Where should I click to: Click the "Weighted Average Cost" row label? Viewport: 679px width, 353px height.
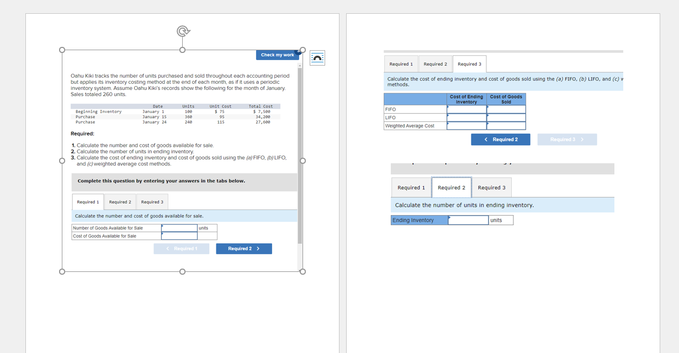pyautogui.click(x=410, y=126)
